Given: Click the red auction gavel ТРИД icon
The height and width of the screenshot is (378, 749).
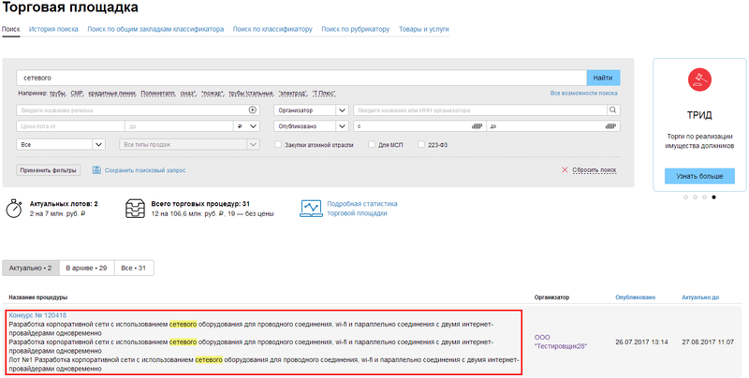Looking at the screenshot, I should click(x=699, y=80).
